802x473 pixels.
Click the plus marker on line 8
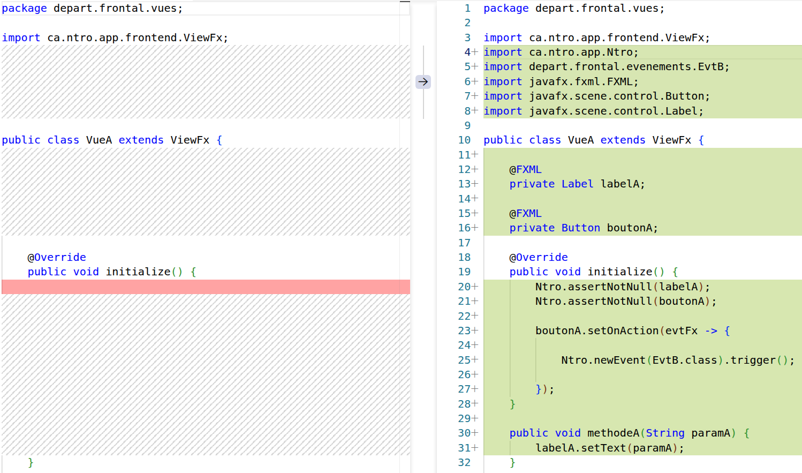(475, 111)
